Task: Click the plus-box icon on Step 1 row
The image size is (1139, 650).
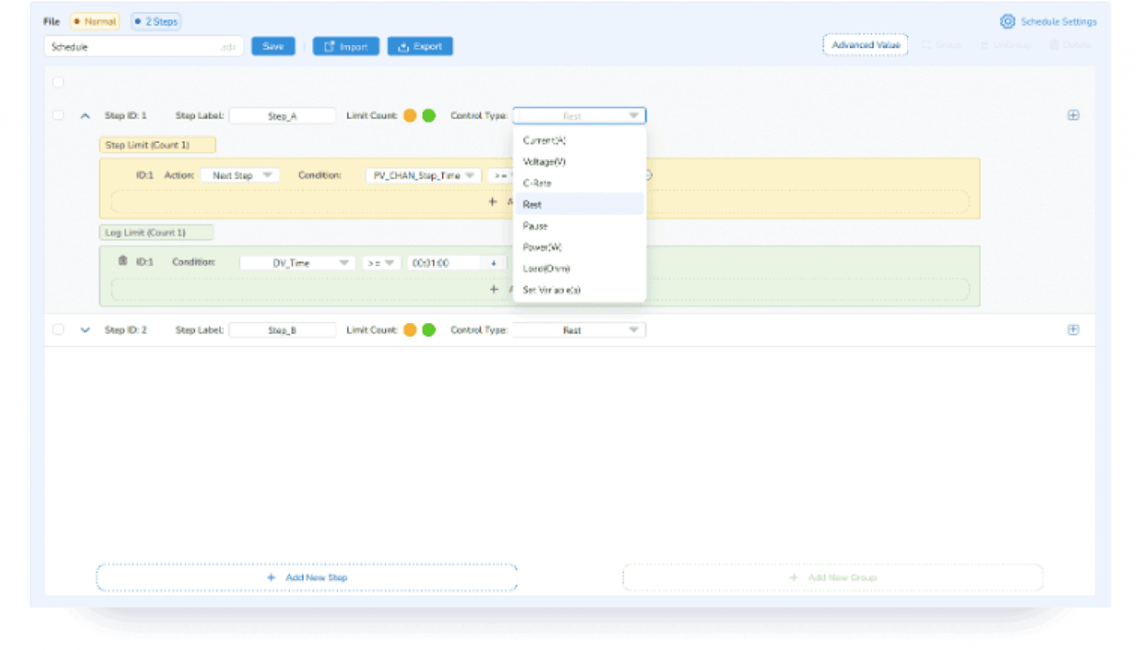Action: coord(1073,116)
